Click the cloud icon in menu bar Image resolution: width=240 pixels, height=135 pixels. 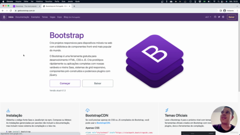[x=171, y=1]
